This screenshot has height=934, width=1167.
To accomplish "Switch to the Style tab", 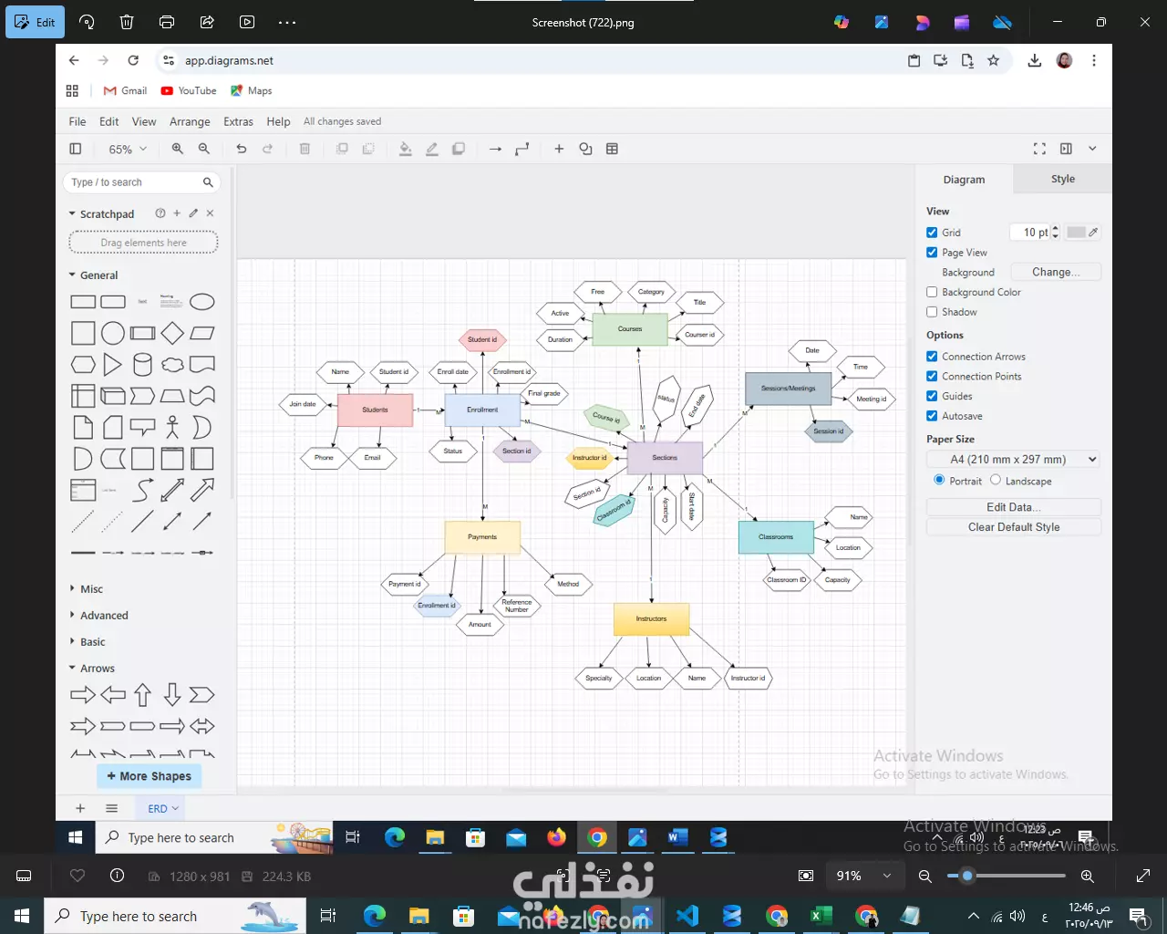I will (1063, 179).
